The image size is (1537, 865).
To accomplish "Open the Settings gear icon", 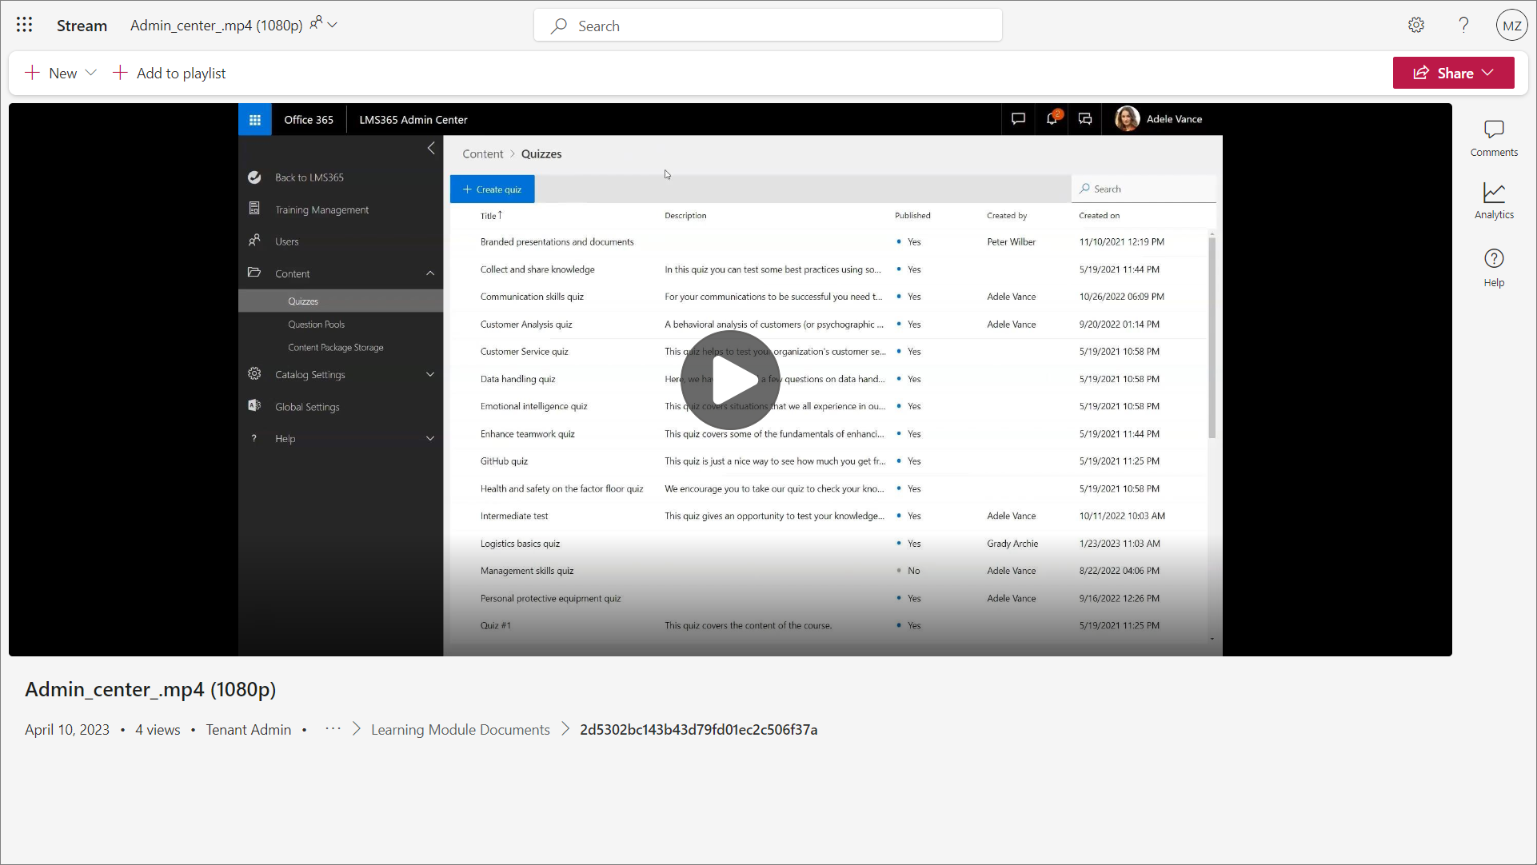I will 1415,25.
